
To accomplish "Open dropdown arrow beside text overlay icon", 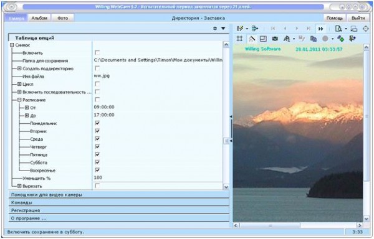I will (x=294, y=39).
